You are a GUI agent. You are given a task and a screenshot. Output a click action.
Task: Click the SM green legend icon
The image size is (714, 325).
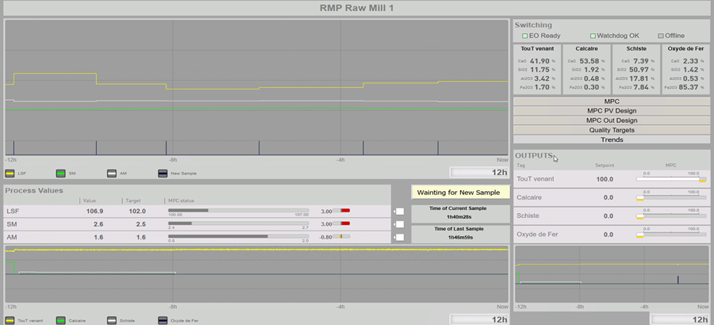(60, 172)
